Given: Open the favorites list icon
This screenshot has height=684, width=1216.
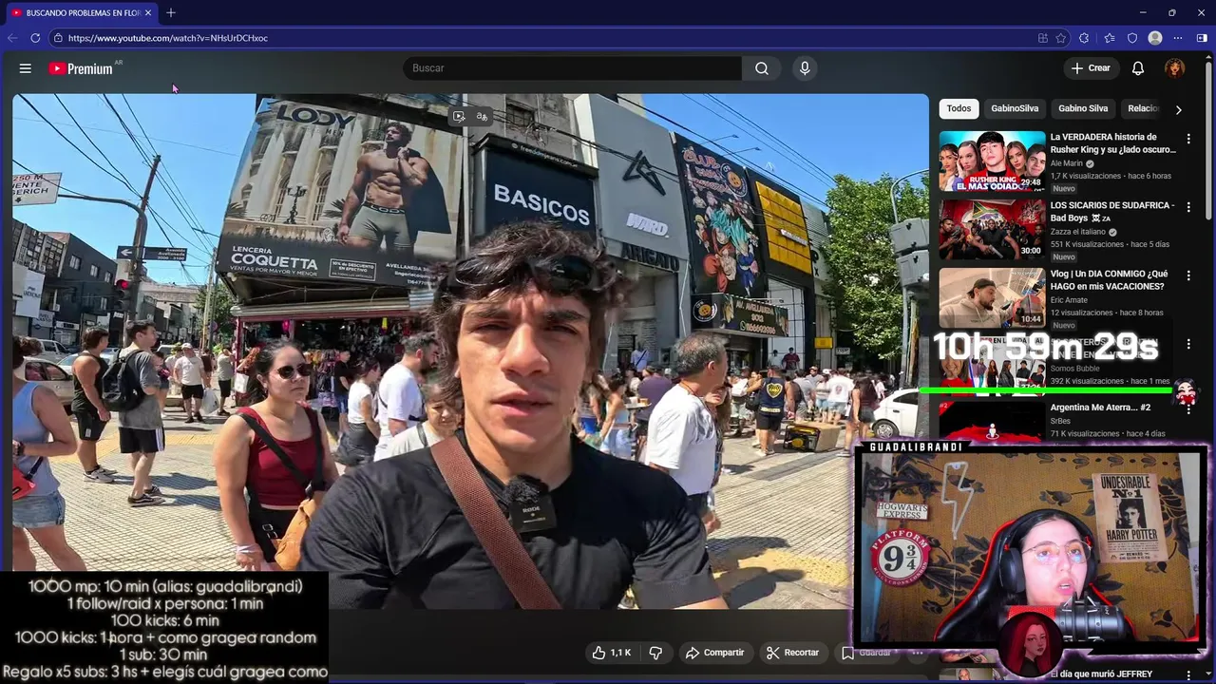Looking at the screenshot, I should [1109, 38].
